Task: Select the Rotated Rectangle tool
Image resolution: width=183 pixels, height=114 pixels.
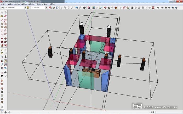Action: point(5,24)
